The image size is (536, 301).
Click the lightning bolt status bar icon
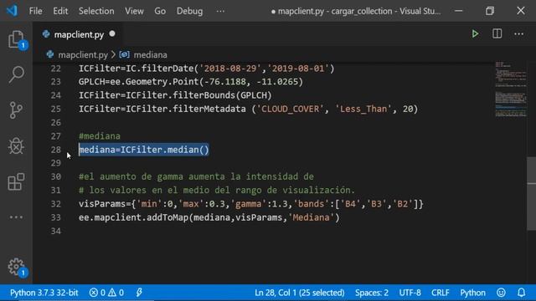pos(139,293)
